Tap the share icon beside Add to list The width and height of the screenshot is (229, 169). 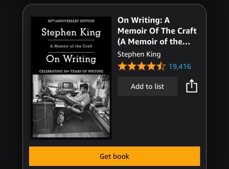[x=191, y=86]
